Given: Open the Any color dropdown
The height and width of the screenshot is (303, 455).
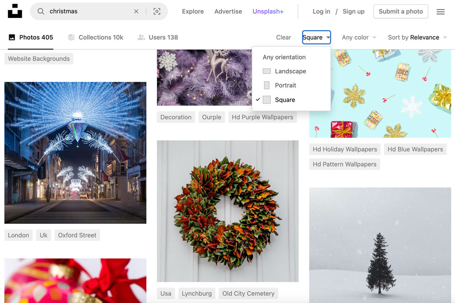Looking at the screenshot, I should [359, 37].
